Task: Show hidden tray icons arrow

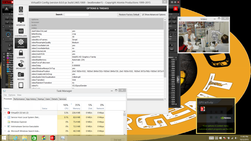Action: 216,138
